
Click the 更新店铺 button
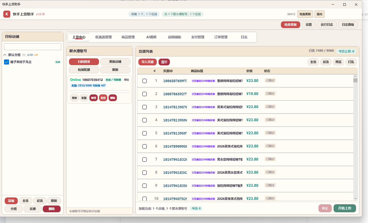(x=115, y=62)
